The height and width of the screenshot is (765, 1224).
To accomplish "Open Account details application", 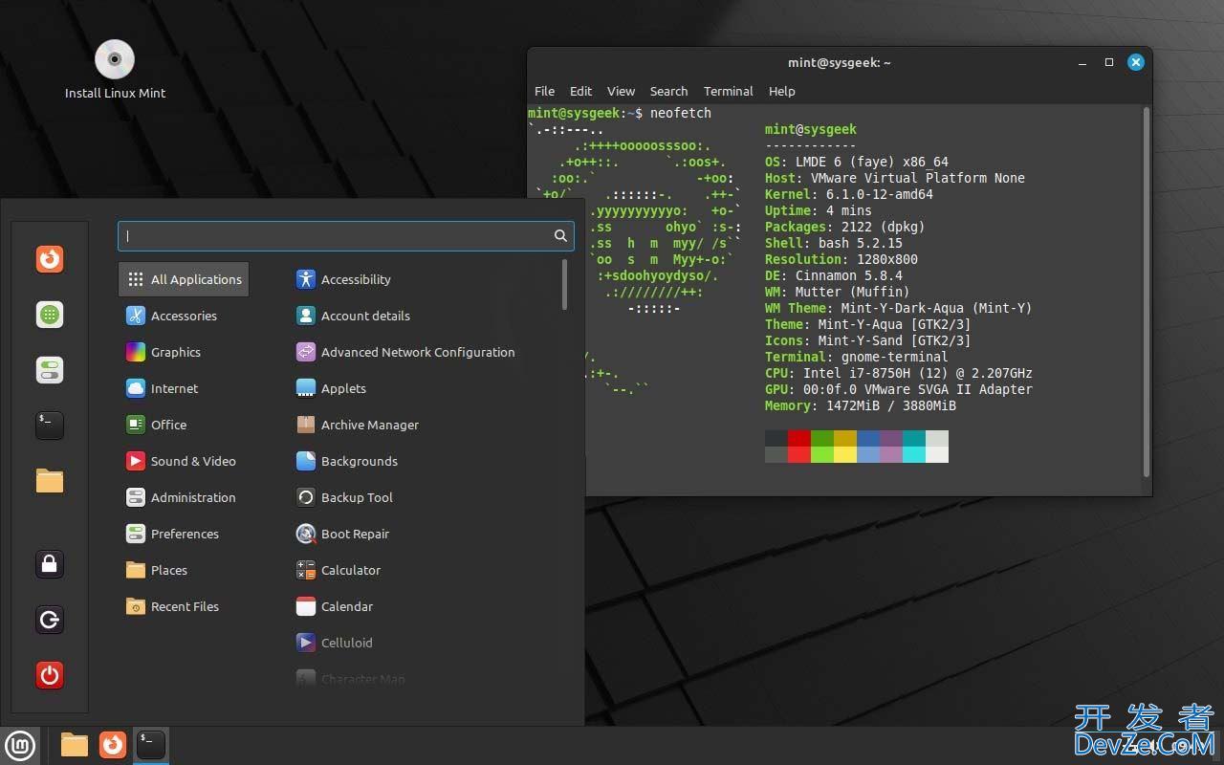I will (x=353, y=316).
